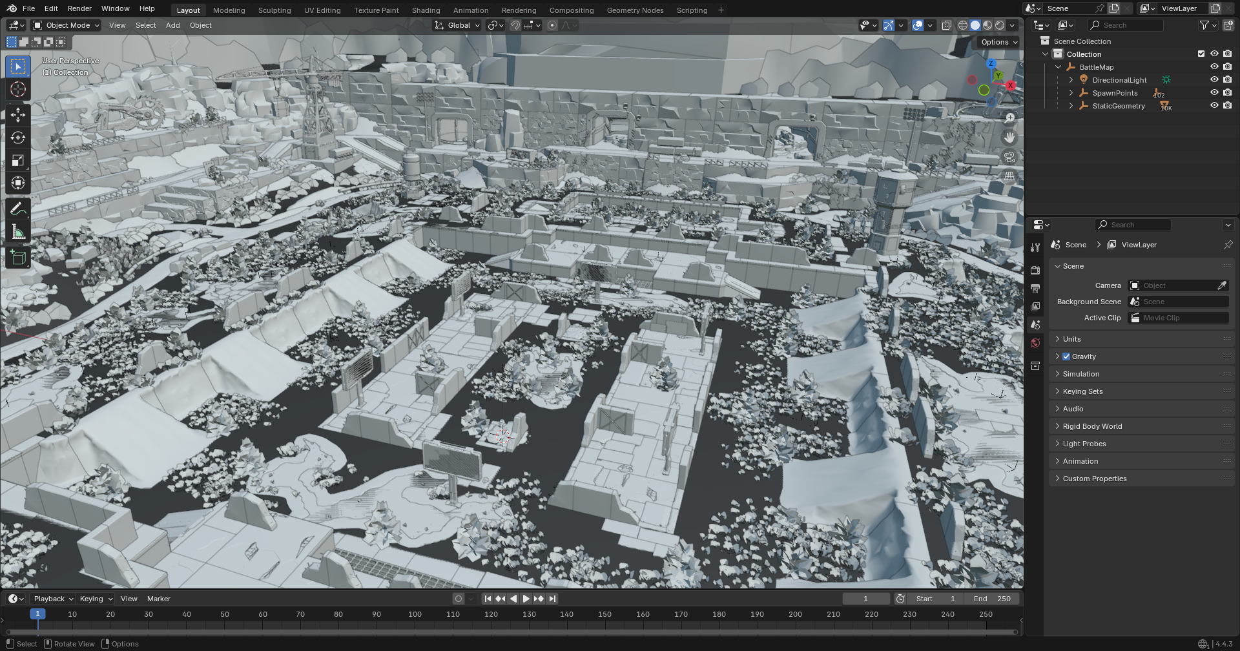Open the Render menu
Viewport: 1240px width, 651px height.
click(79, 8)
